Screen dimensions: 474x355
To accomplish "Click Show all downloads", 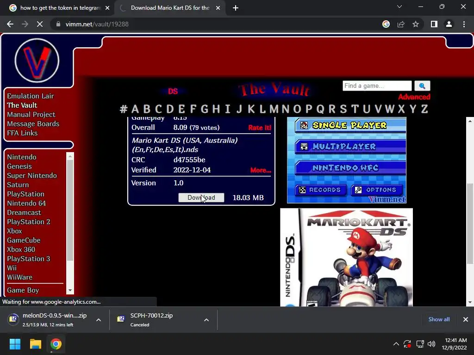I will click(x=439, y=319).
